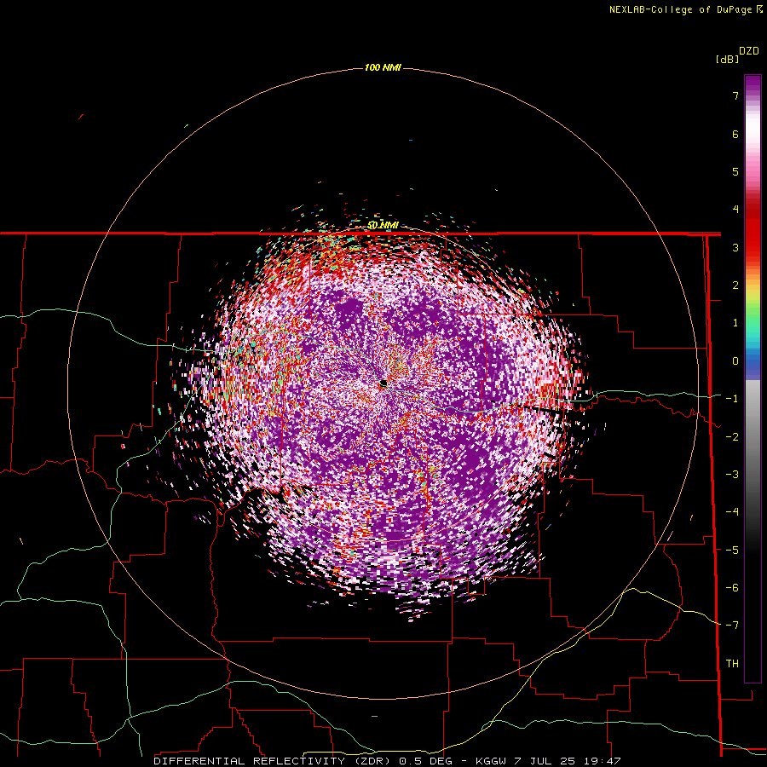Click legend value 0

coord(735,361)
